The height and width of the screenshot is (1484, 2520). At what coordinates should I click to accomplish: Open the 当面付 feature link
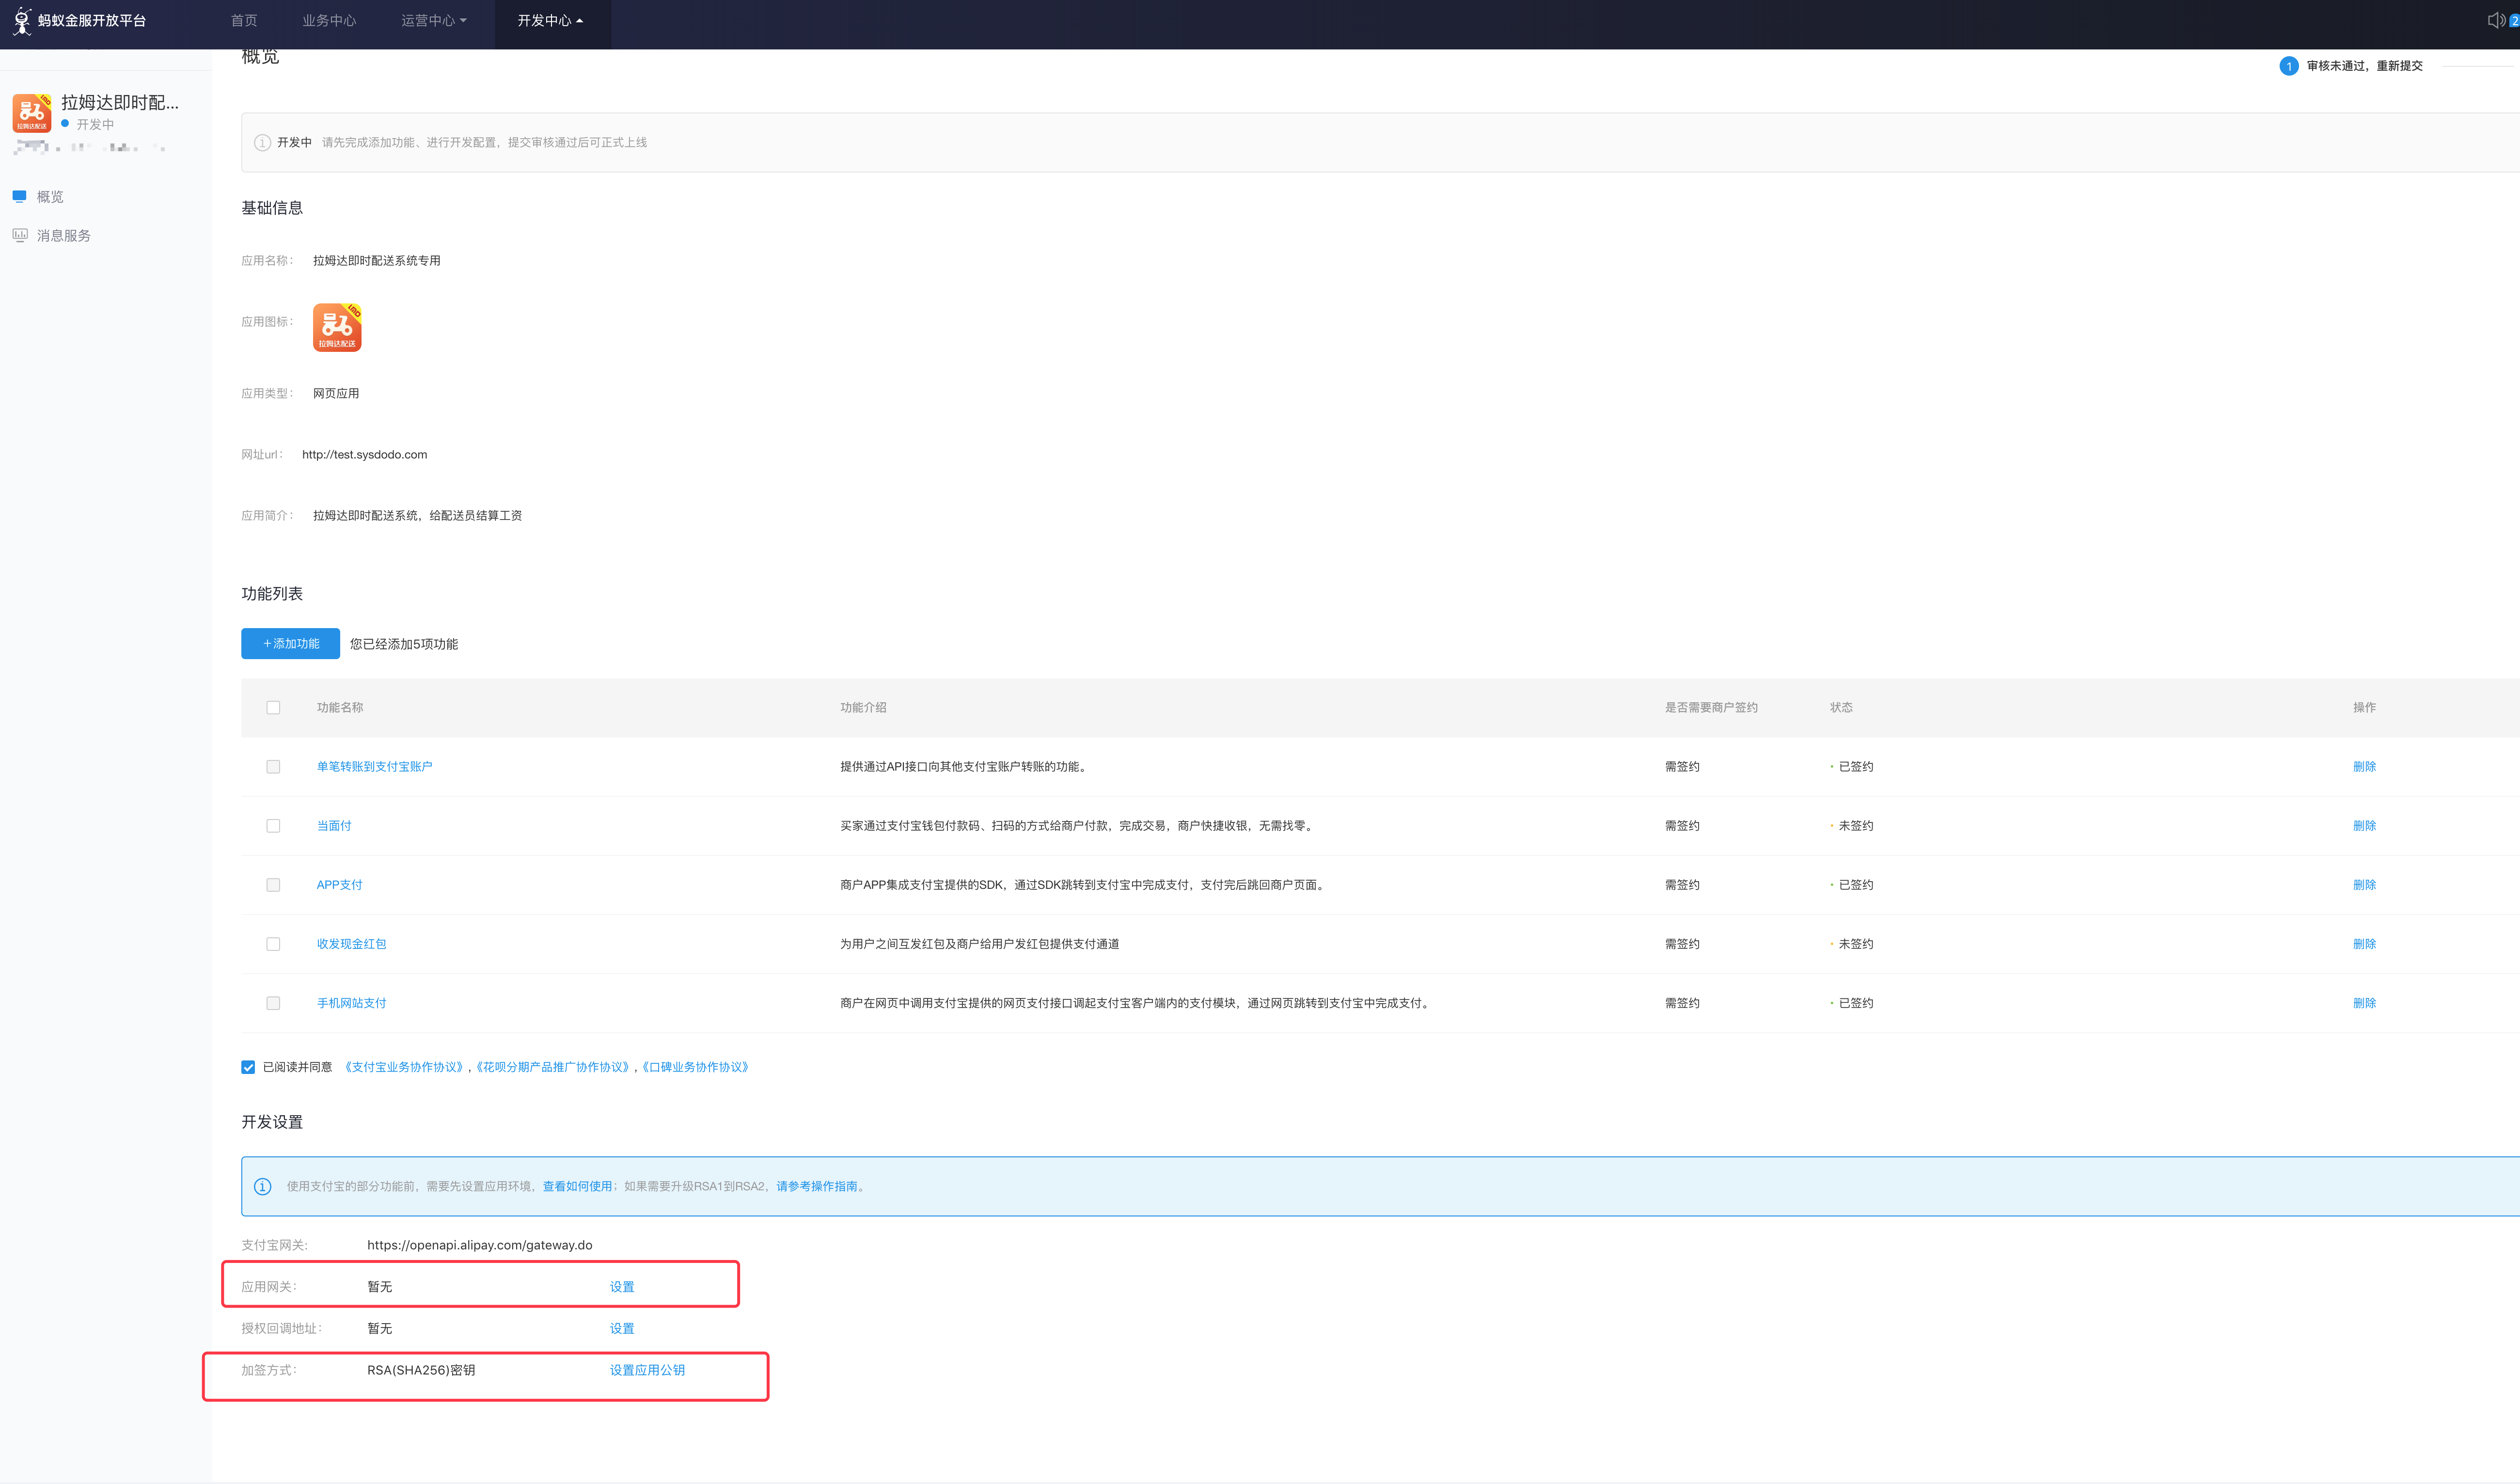point(334,825)
